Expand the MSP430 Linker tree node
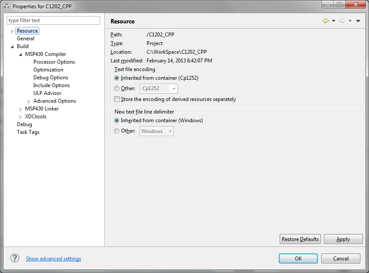369x273 pixels. (21, 109)
